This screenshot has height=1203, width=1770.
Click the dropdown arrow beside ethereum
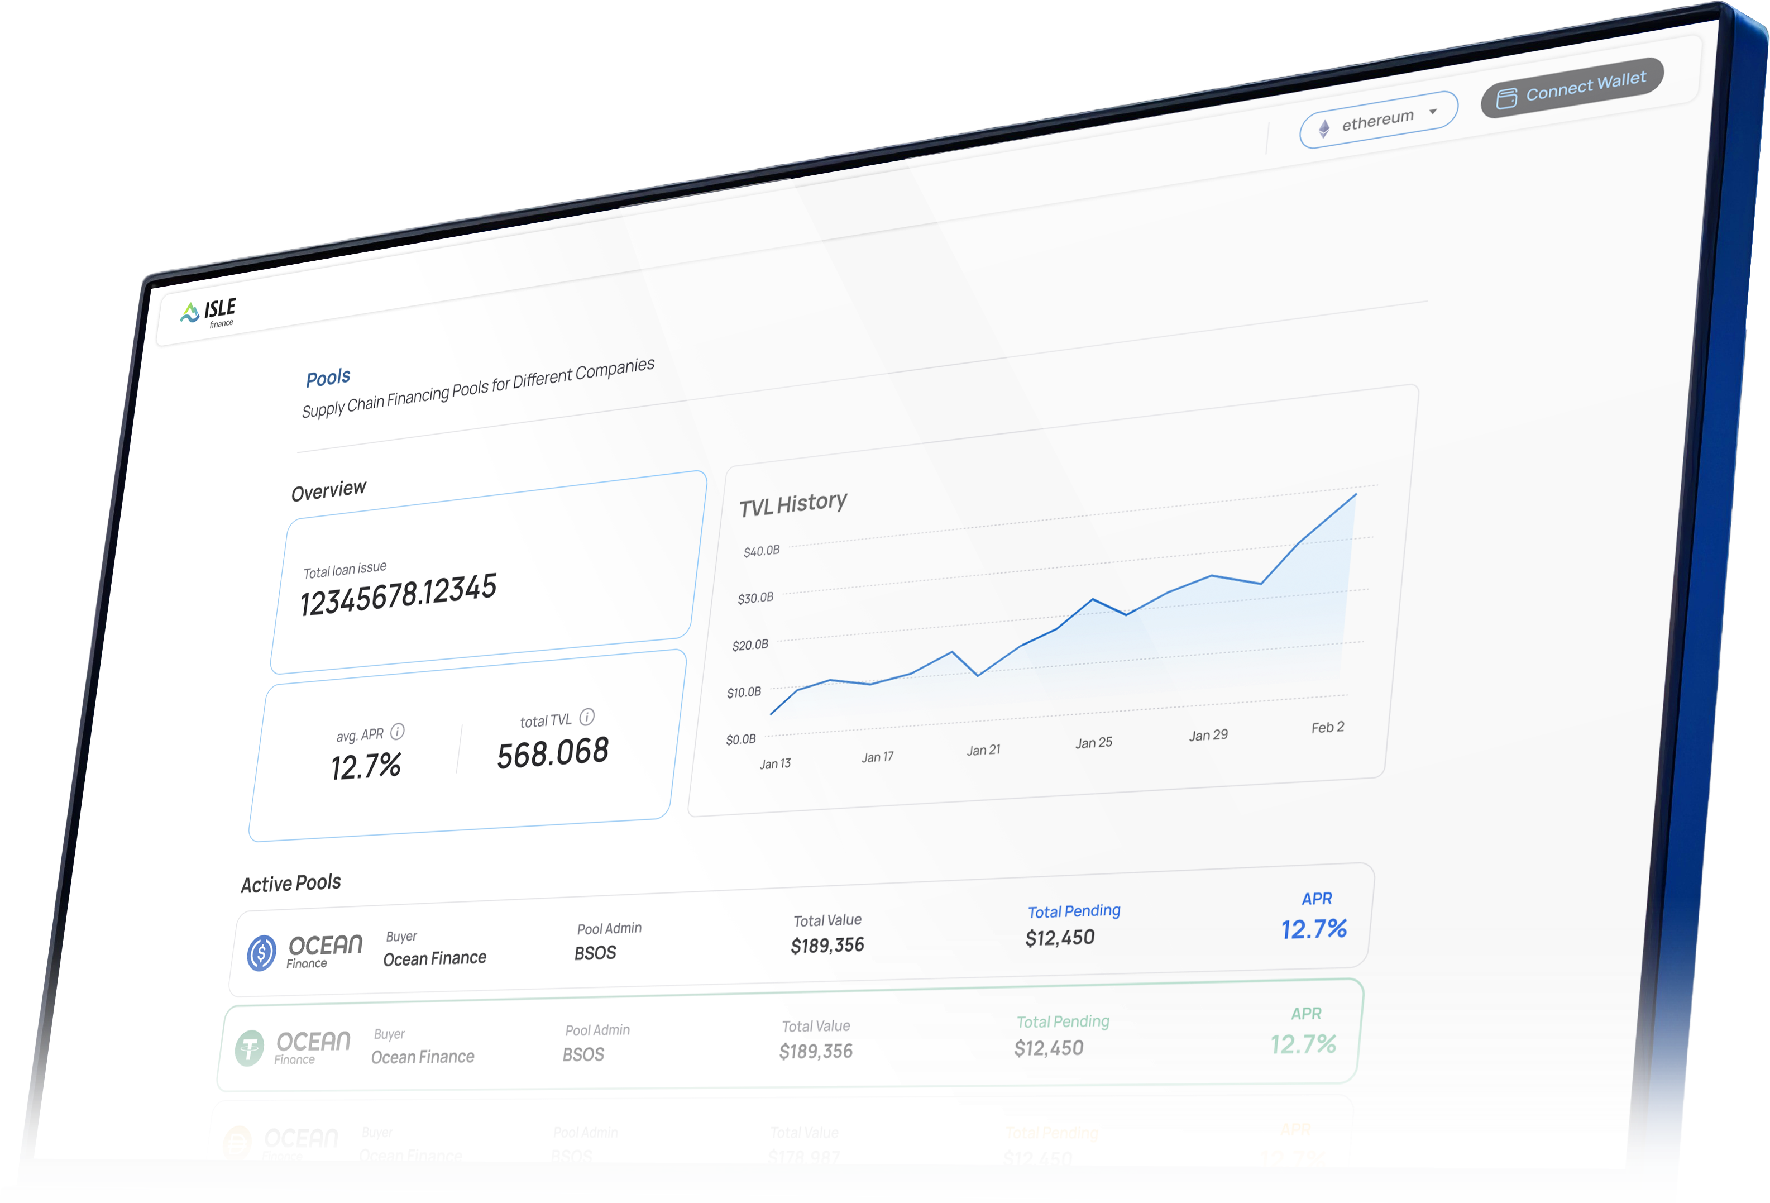1433,111
